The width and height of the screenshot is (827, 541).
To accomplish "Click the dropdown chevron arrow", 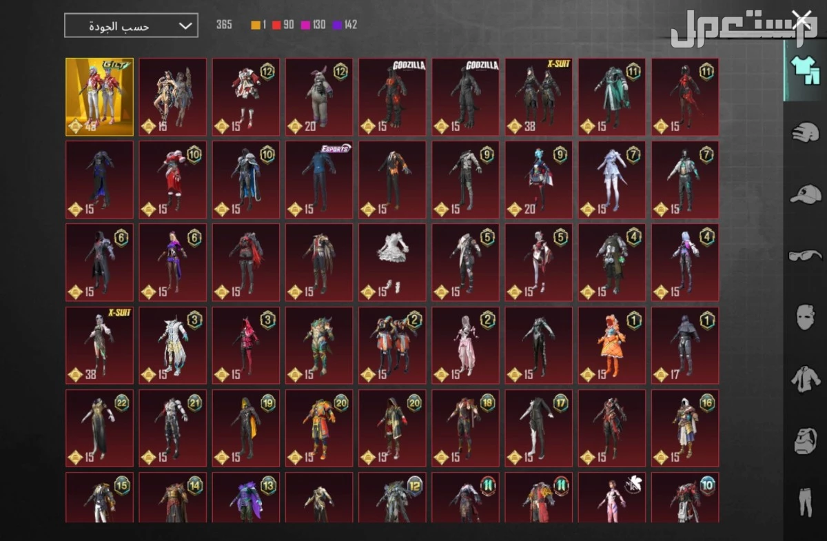I will pyautogui.click(x=185, y=26).
